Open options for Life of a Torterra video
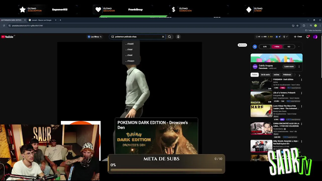 (x=301, y=93)
